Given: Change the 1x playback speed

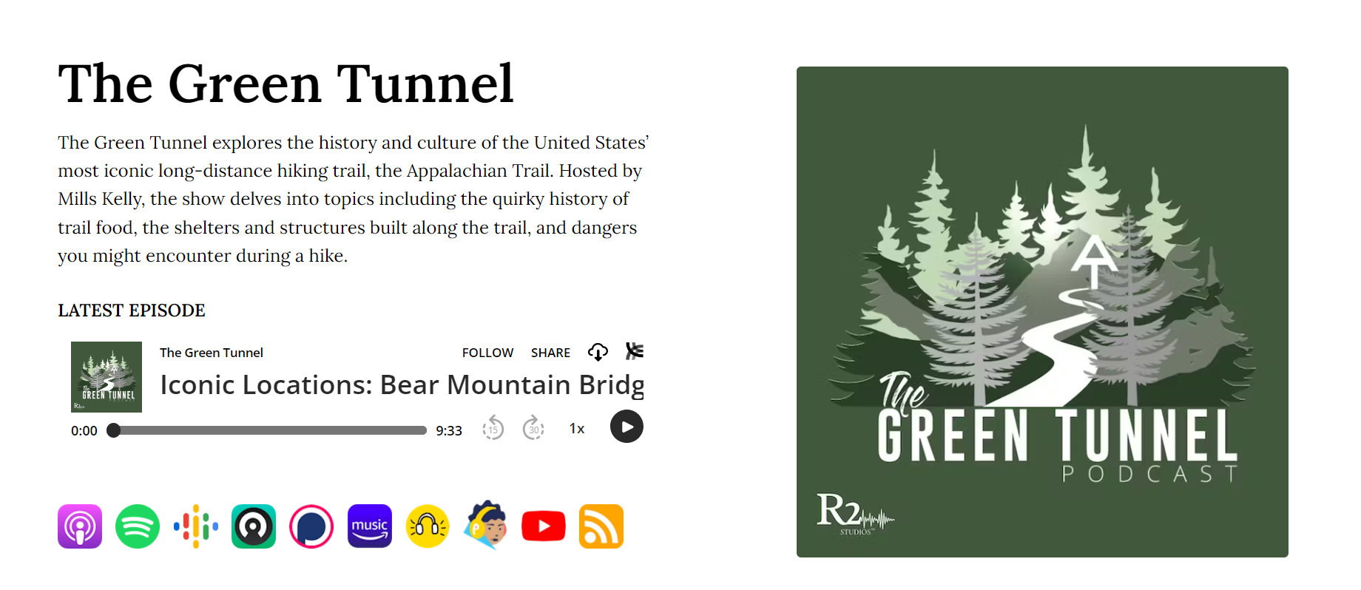Looking at the screenshot, I should pyautogui.click(x=577, y=429).
